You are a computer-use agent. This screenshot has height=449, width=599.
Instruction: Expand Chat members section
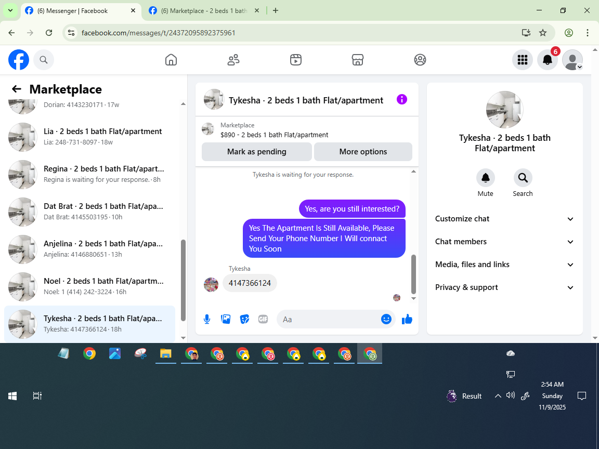[x=505, y=242]
